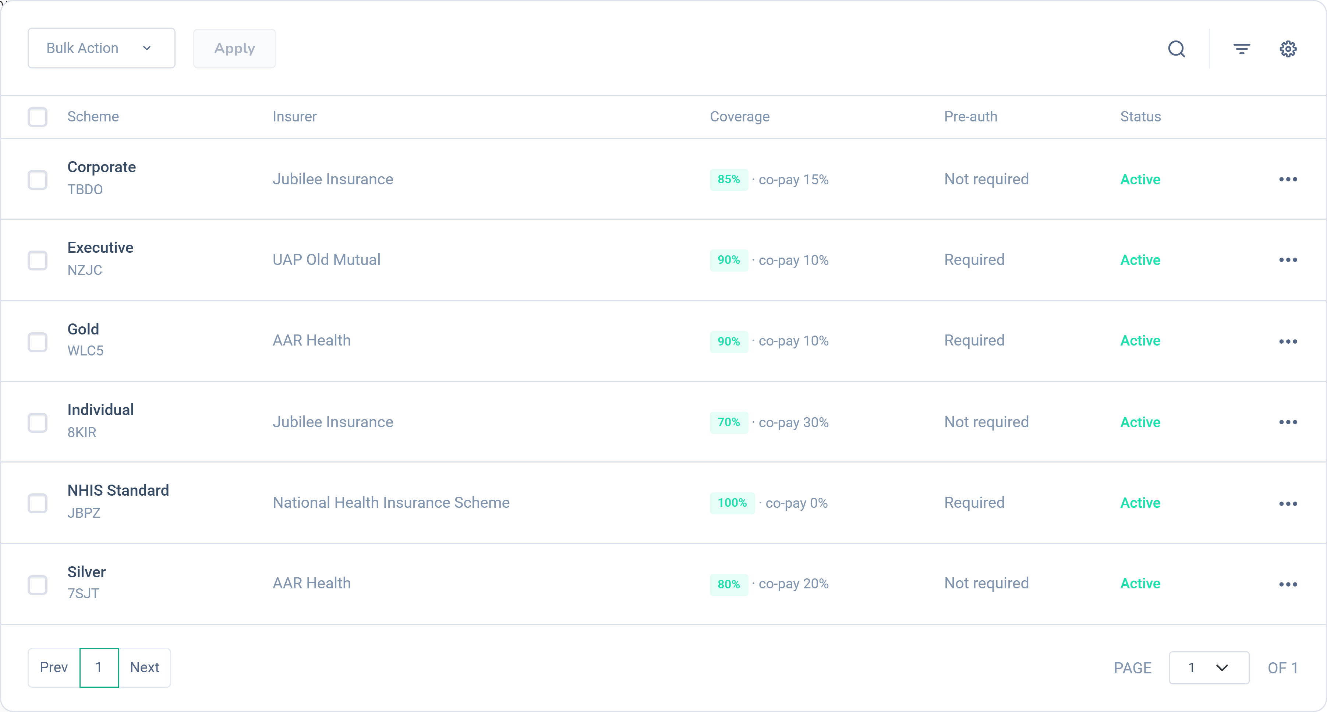Image resolution: width=1327 pixels, height=712 pixels.
Task: Sort by Insurer column header
Action: (295, 116)
